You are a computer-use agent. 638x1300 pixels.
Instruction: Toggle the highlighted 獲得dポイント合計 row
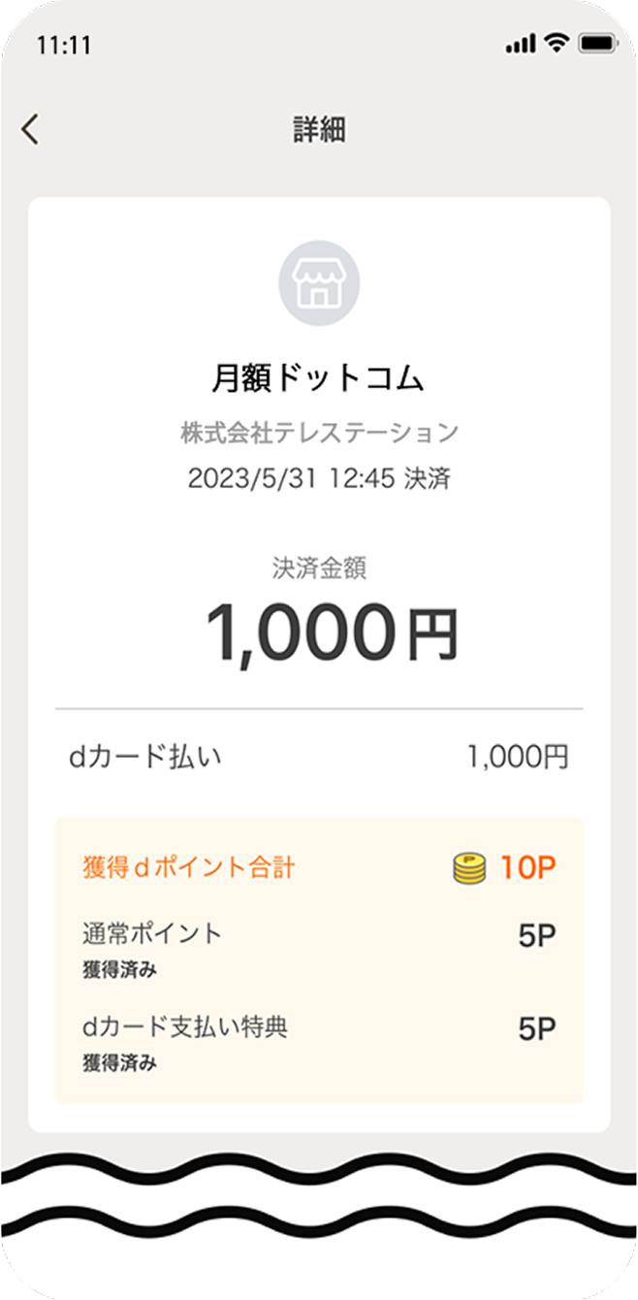(319, 868)
